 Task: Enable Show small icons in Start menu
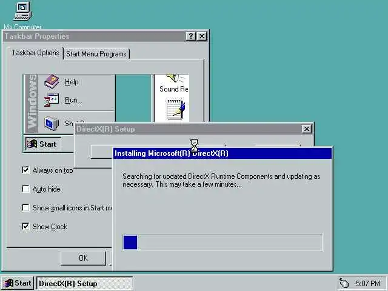pyautogui.click(x=25, y=207)
